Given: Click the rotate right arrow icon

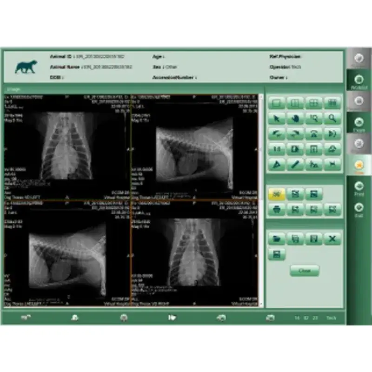Looking at the screenshot, I should point(295,134).
